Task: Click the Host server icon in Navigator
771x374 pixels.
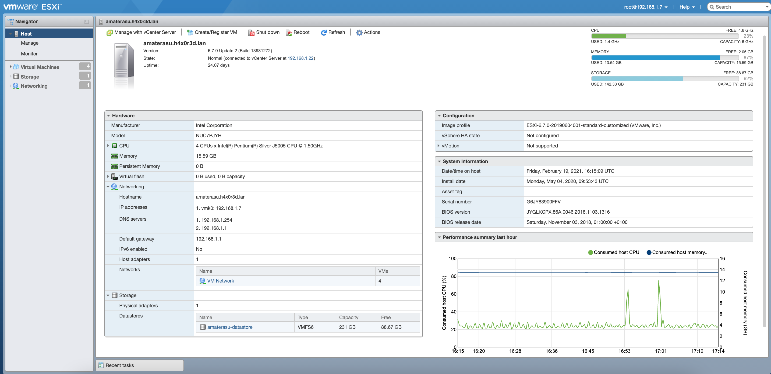Action: [x=16, y=34]
